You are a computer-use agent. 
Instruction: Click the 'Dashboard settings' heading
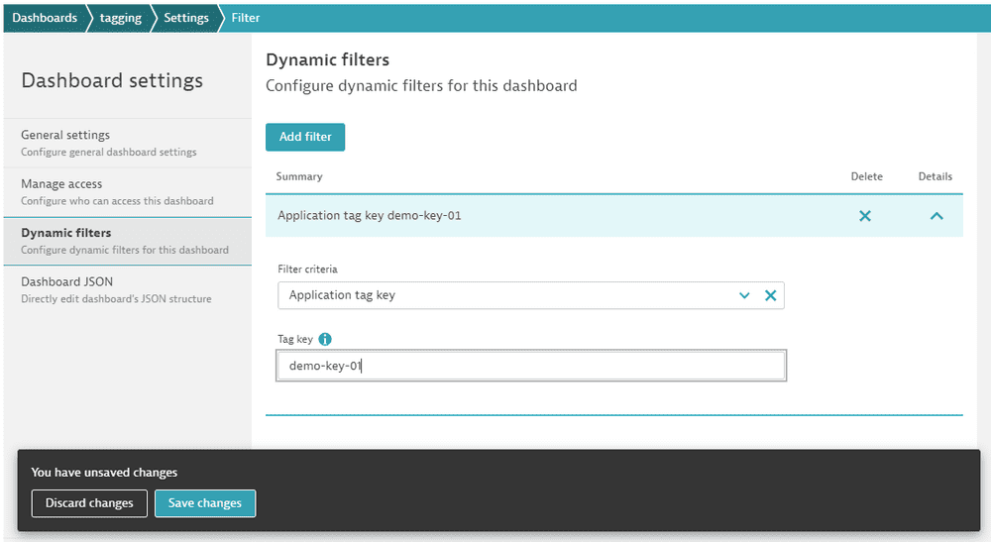click(112, 81)
